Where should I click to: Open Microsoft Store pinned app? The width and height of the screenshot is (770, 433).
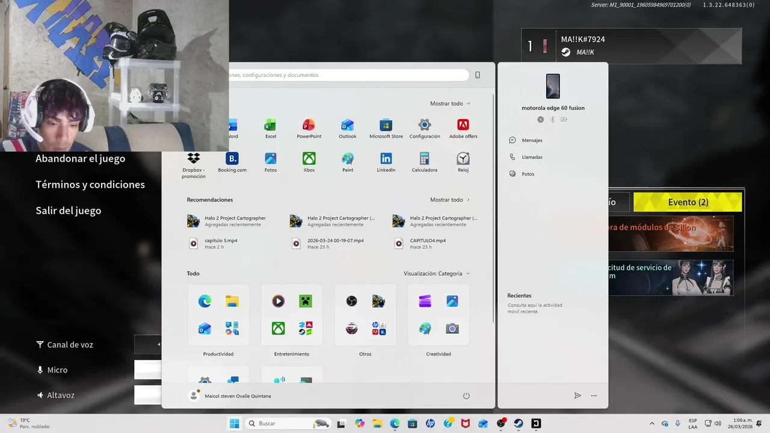coord(386,125)
